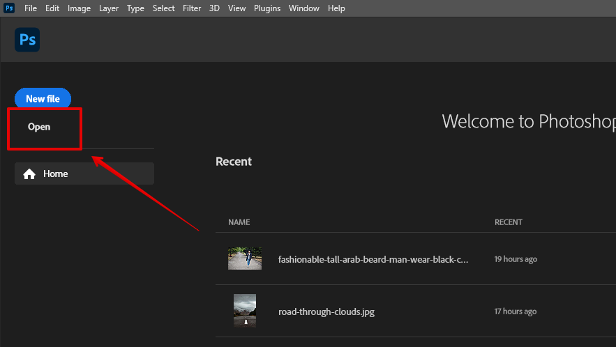Image resolution: width=616 pixels, height=347 pixels.
Task: Sort recent files by RECENT column
Action: tap(509, 222)
